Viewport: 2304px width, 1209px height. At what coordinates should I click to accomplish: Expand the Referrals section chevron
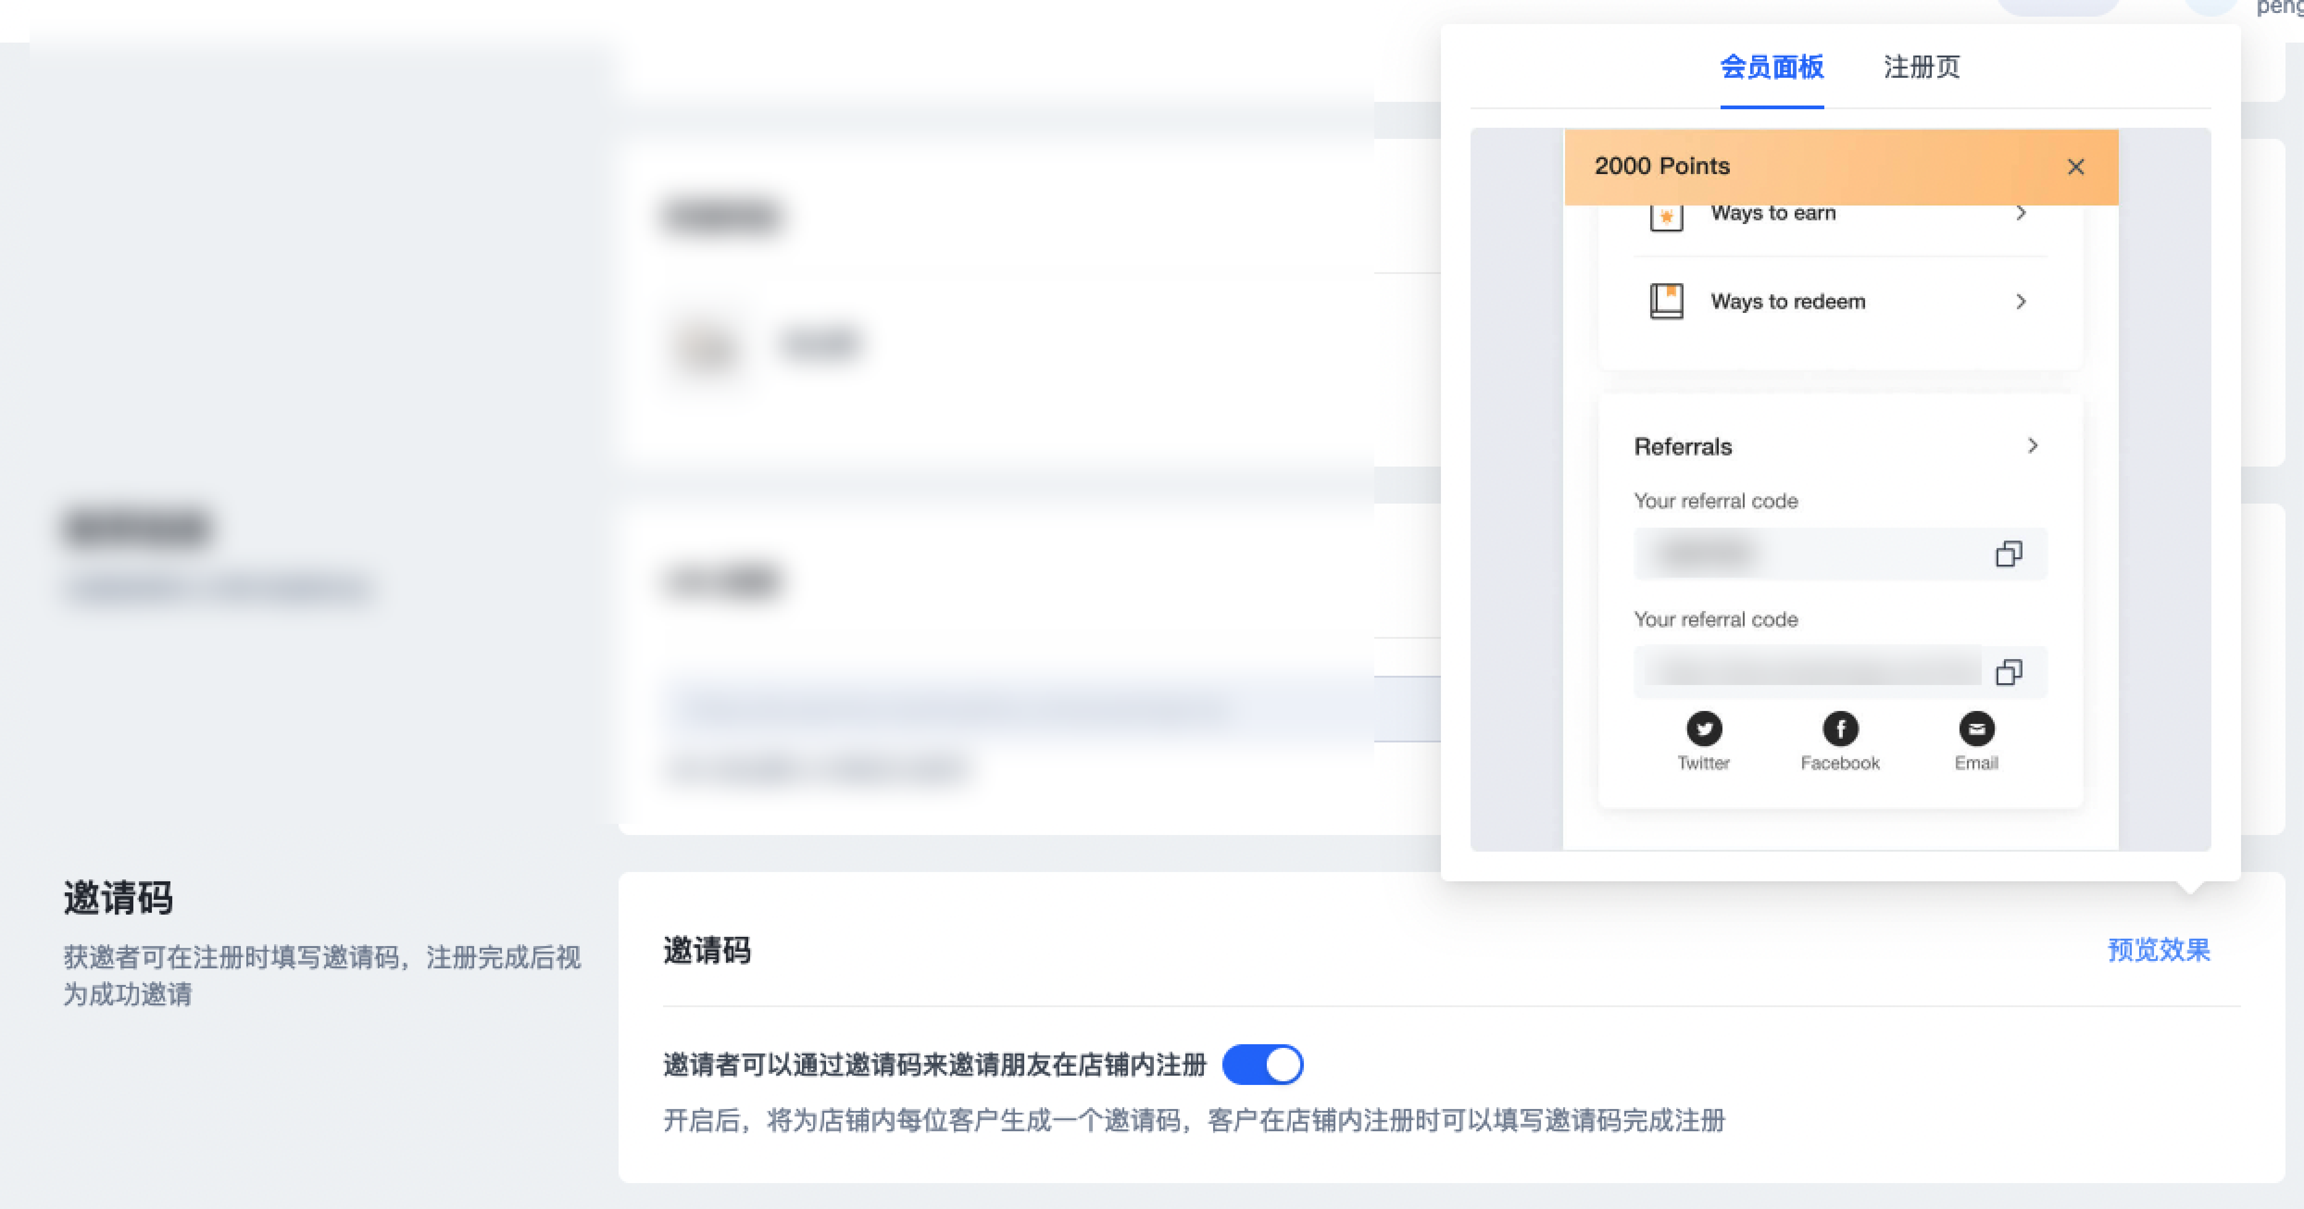[2032, 445]
